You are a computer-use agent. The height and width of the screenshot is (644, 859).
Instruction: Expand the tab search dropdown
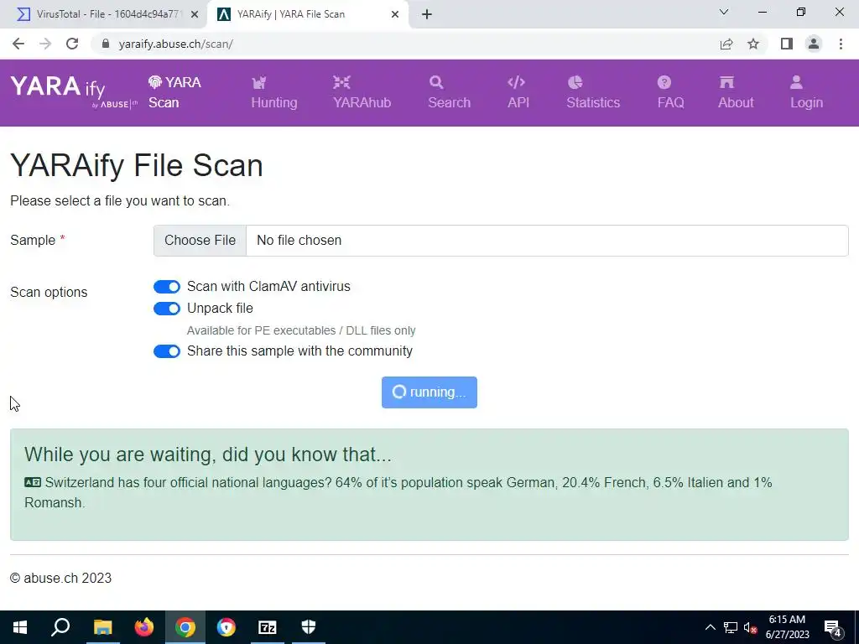pos(724,12)
